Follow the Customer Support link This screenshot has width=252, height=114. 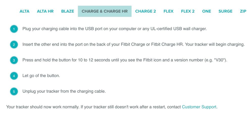pos(199,107)
